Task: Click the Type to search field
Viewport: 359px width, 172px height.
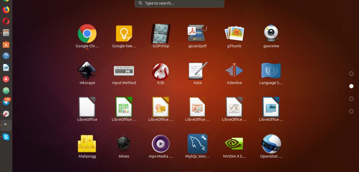Action: pos(179,3)
